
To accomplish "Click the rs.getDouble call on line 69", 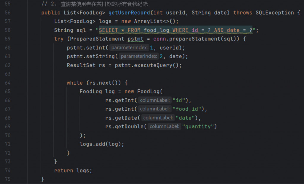I will point(126,127).
